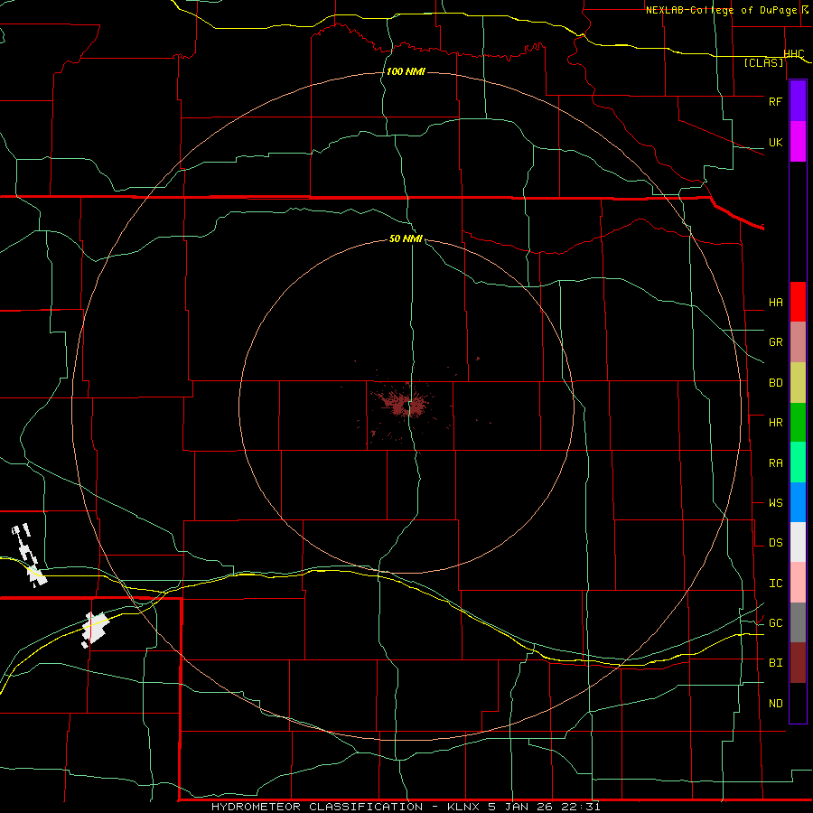Click the HA red legend color swatch

[x=798, y=302]
